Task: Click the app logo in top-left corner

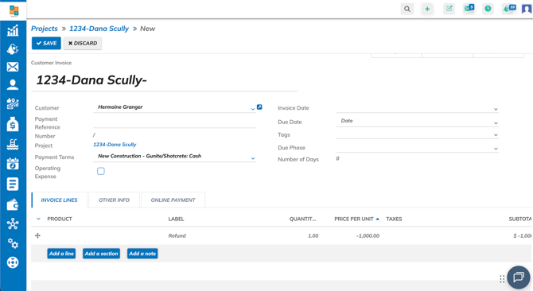Action: [14, 11]
